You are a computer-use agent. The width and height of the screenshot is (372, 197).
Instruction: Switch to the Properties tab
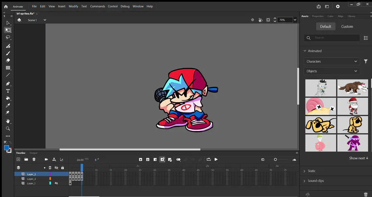click(x=317, y=16)
